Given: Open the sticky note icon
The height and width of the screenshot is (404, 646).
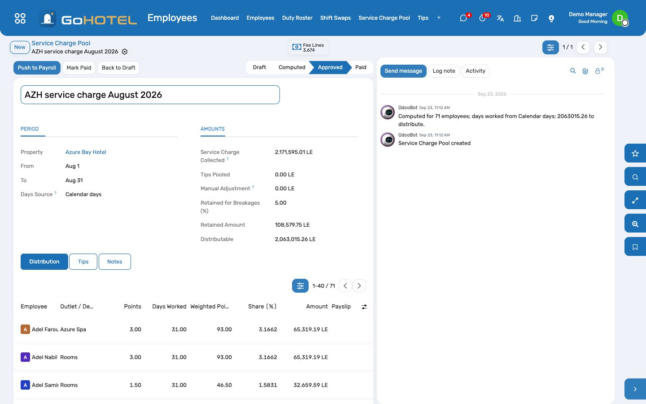Looking at the screenshot, I should pyautogui.click(x=534, y=18).
